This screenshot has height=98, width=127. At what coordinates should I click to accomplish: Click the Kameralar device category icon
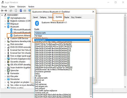tap(8, 73)
